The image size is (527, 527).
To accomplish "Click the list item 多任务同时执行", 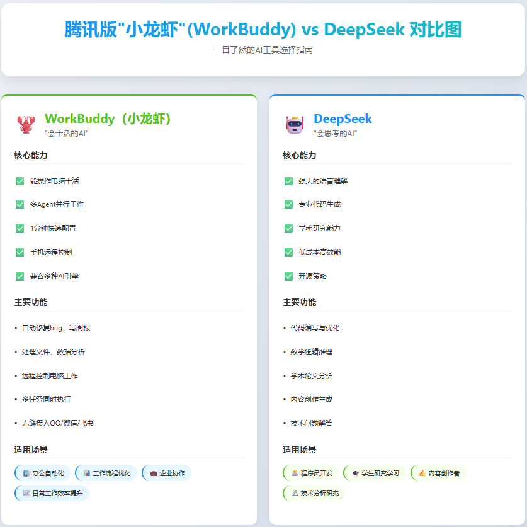I will pyautogui.click(x=47, y=400).
